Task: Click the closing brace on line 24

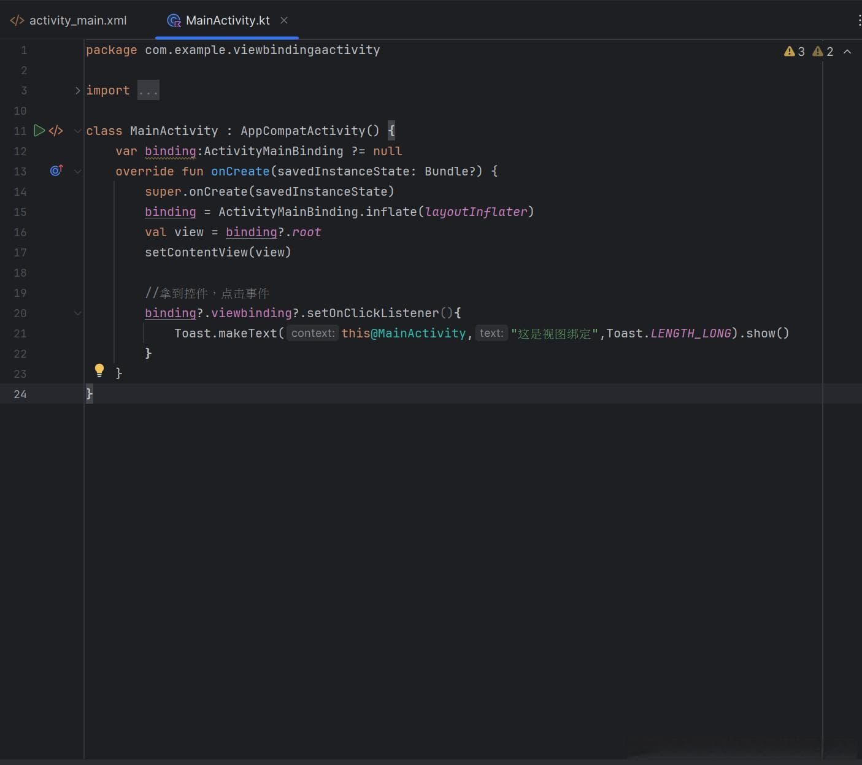Action: 90,393
